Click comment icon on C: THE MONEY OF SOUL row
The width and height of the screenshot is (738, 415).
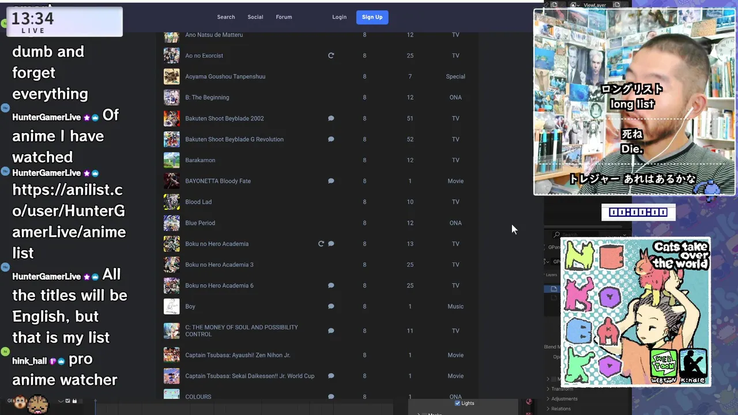(x=331, y=331)
